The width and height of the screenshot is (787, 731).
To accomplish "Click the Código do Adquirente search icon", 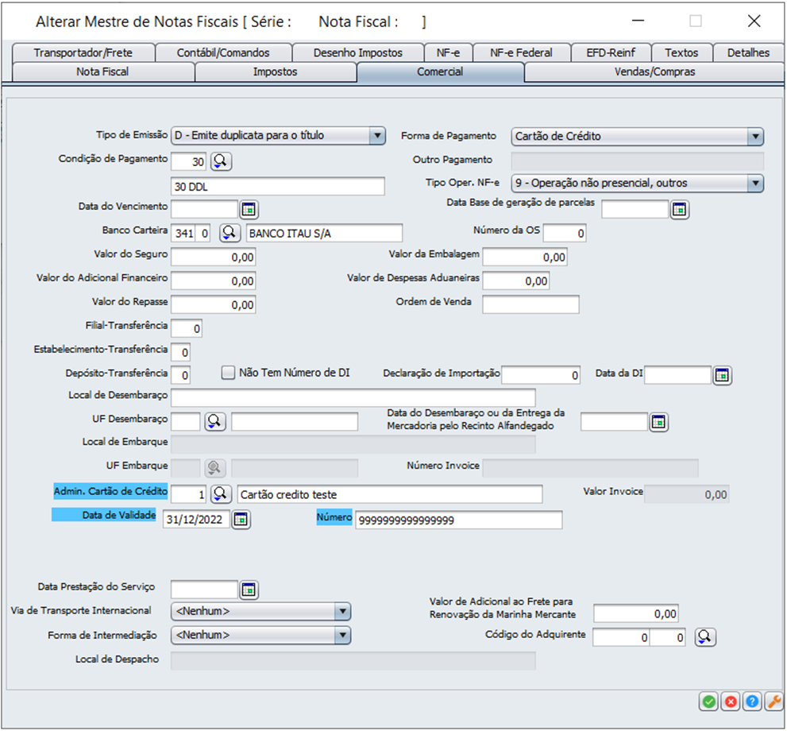I will pyautogui.click(x=704, y=637).
